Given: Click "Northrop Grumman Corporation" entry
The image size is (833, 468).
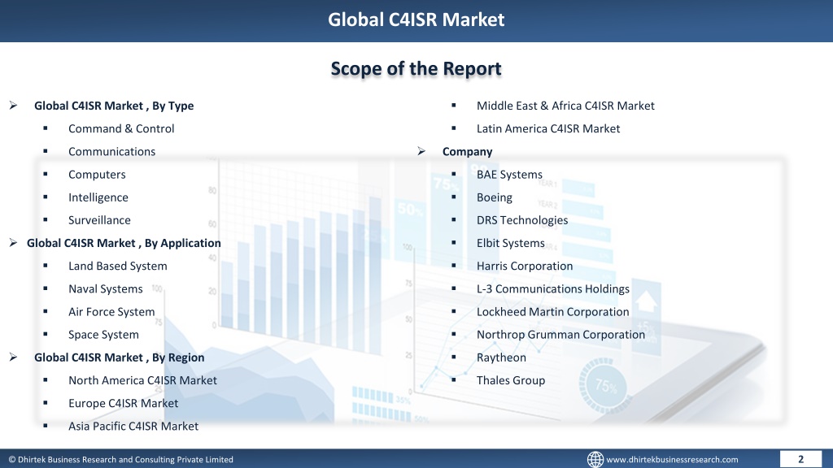Looking at the screenshot, I should pos(560,334).
